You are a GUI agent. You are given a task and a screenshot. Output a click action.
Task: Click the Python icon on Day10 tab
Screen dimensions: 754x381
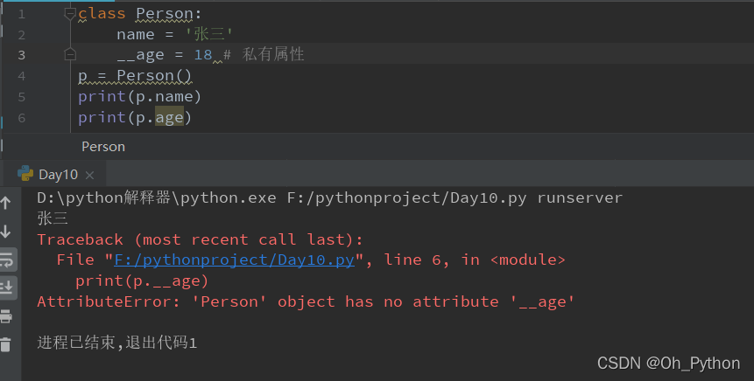[25, 174]
